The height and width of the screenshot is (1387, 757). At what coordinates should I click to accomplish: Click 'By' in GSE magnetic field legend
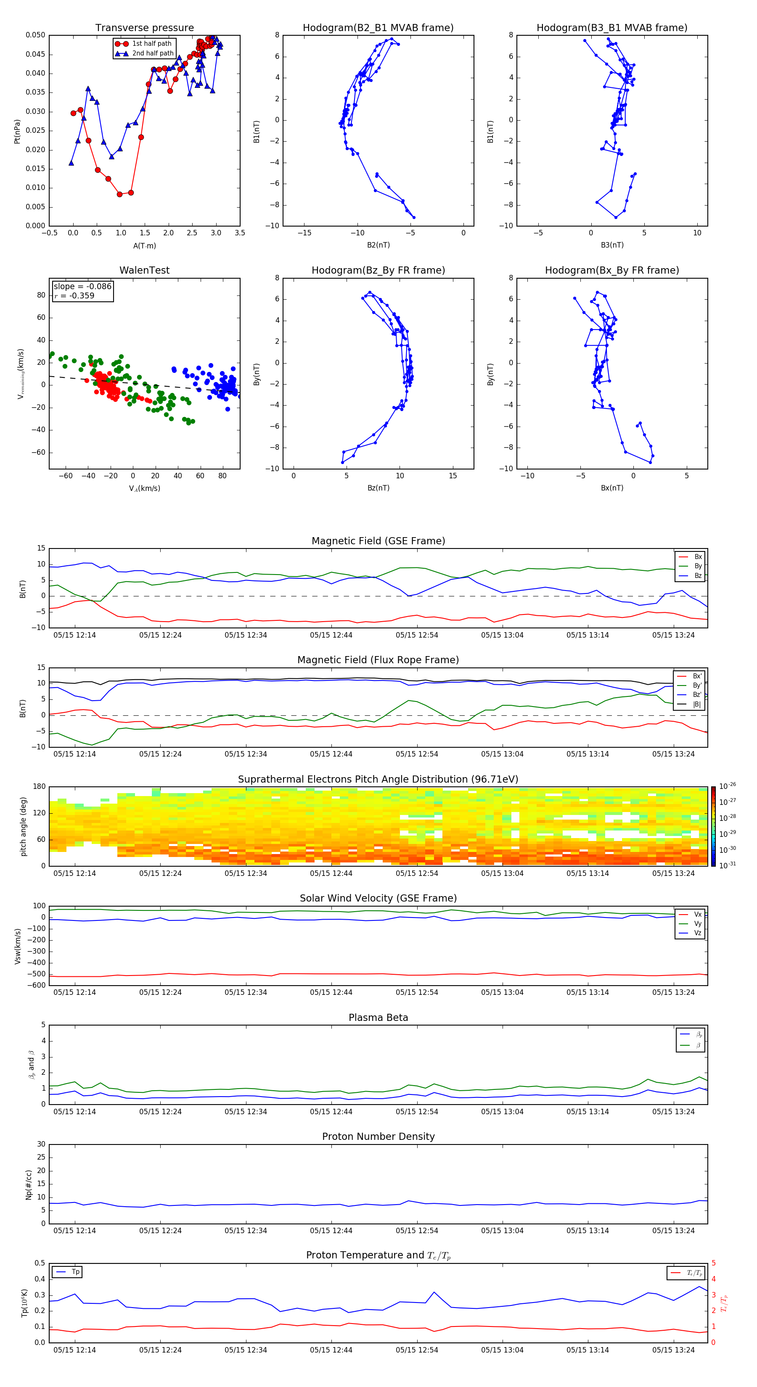691,567
